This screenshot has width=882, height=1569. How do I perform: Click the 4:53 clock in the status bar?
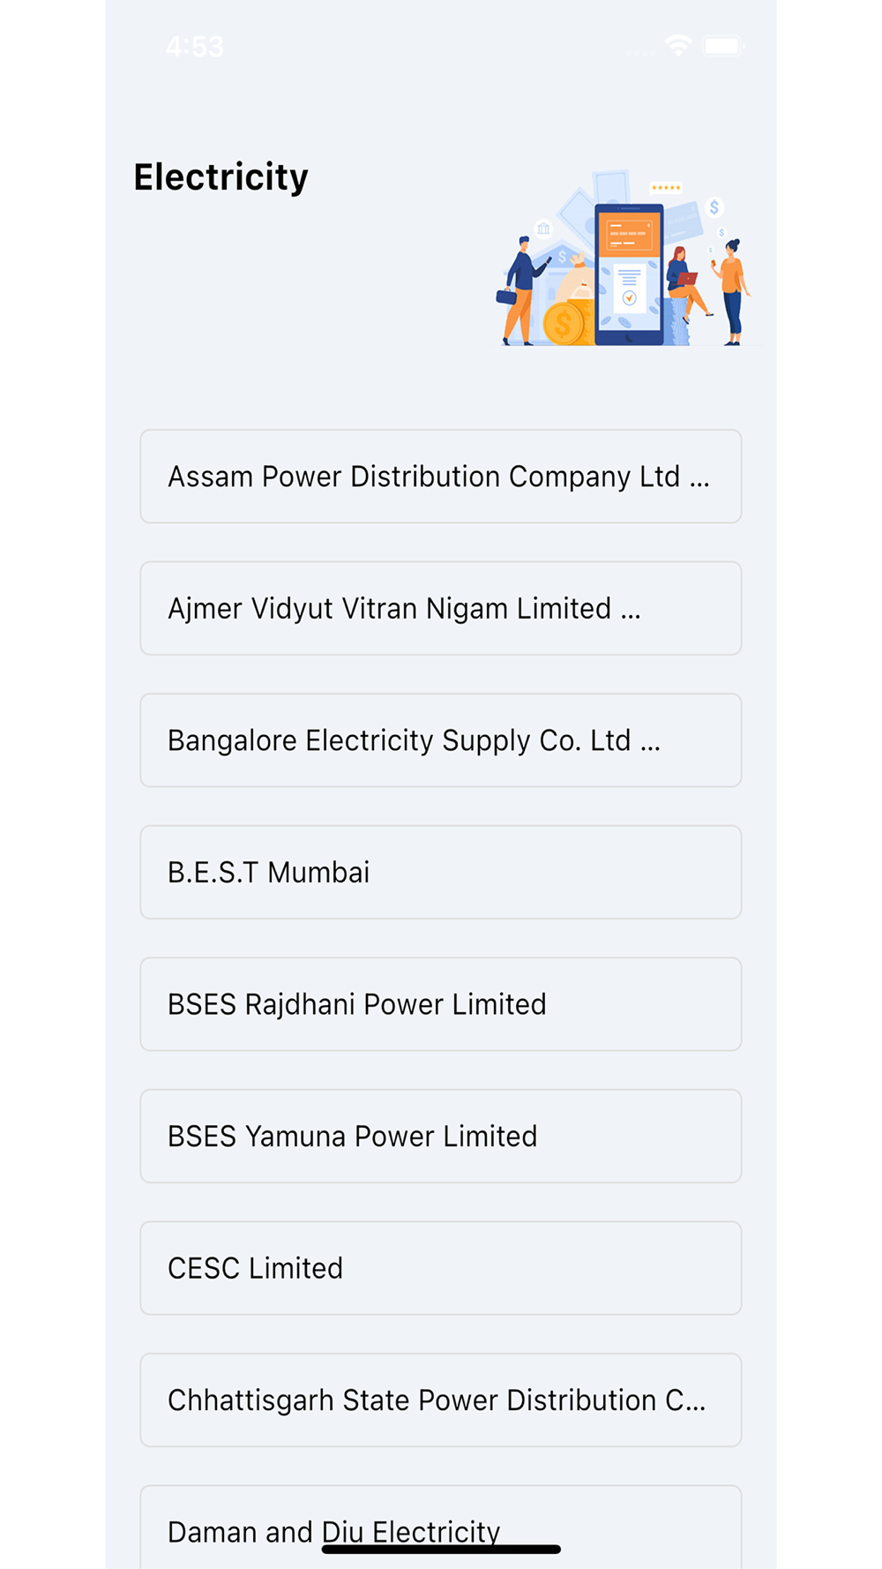[195, 47]
